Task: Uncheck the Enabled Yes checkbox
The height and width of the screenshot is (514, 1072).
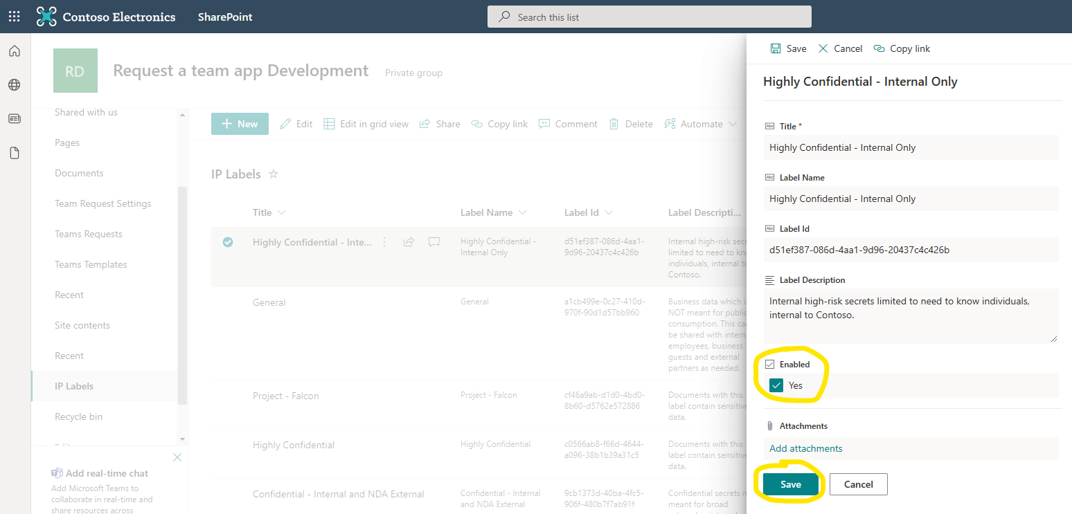Action: point(776,385)
